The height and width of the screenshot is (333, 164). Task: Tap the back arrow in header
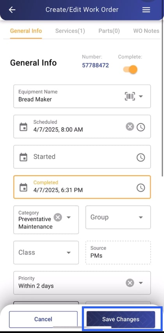pos(12,10)
